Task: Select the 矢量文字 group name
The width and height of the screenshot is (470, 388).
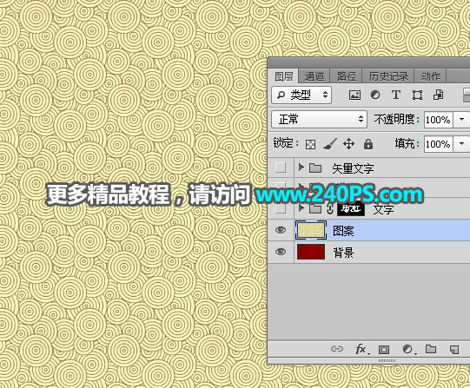Action: click(353, 168)
